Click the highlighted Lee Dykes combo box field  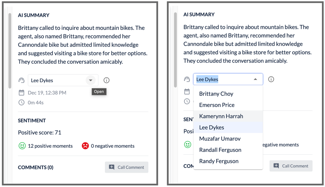click(221, 79)
